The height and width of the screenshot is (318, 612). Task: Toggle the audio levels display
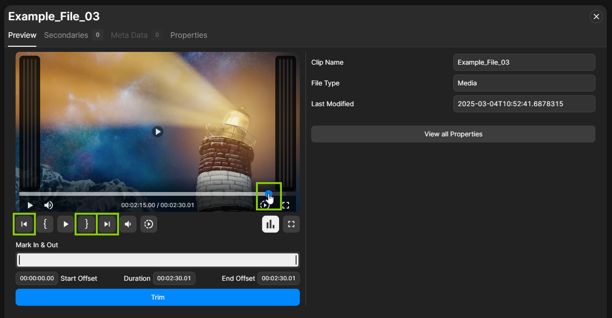(271, 224)
